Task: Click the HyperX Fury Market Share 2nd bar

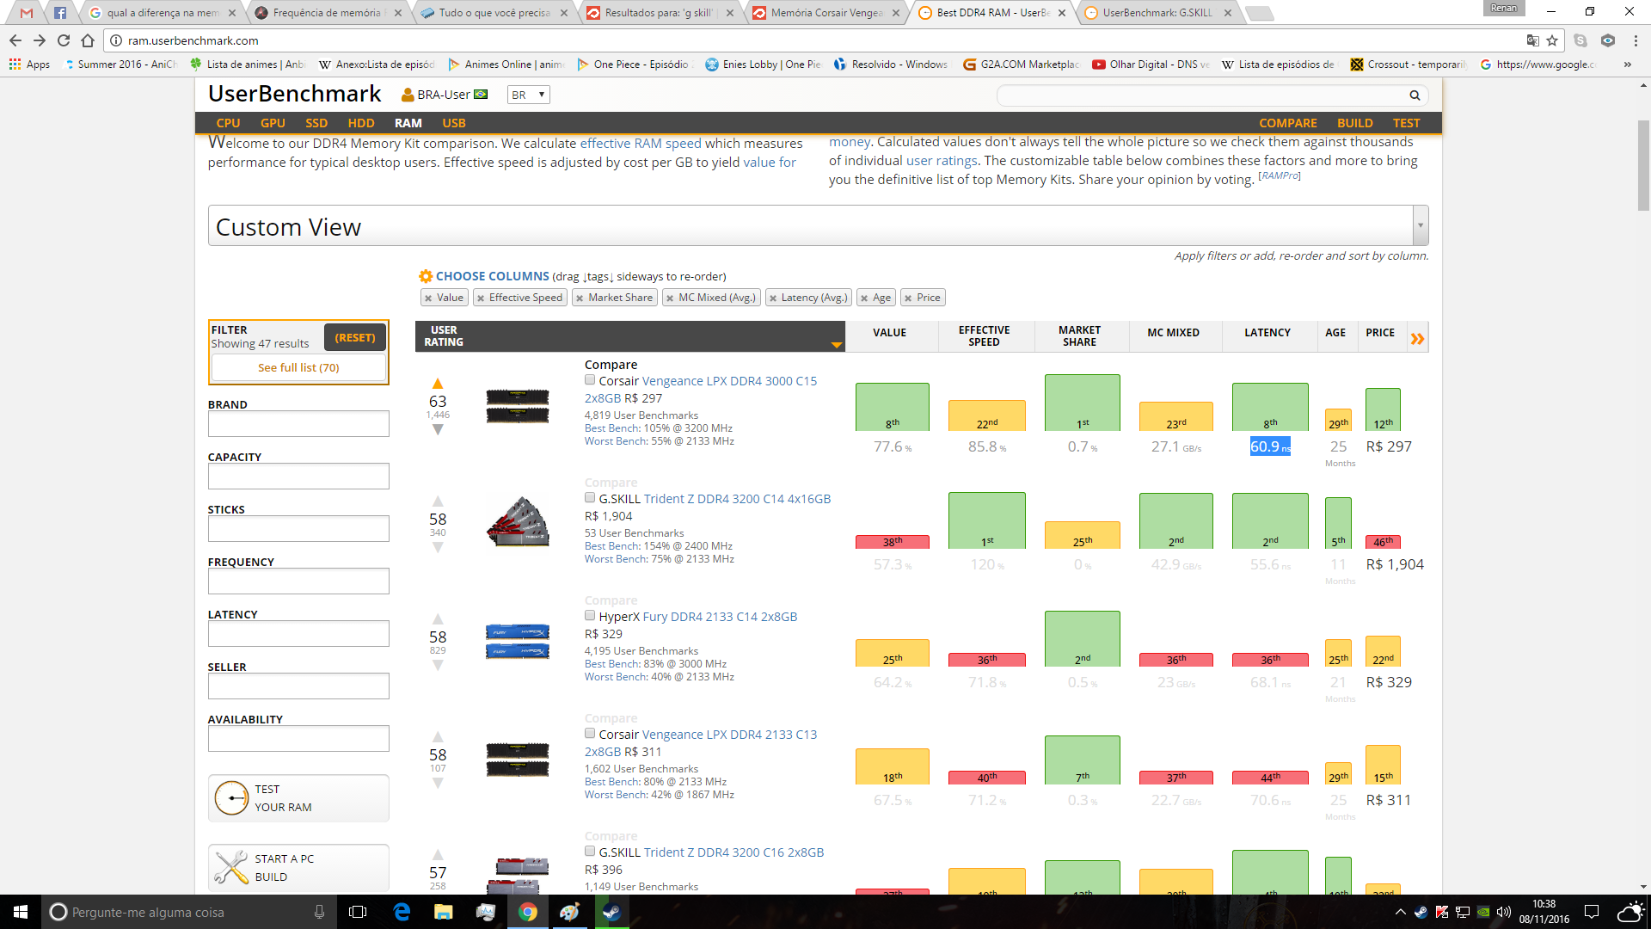Action: [x=1082, y=638]
